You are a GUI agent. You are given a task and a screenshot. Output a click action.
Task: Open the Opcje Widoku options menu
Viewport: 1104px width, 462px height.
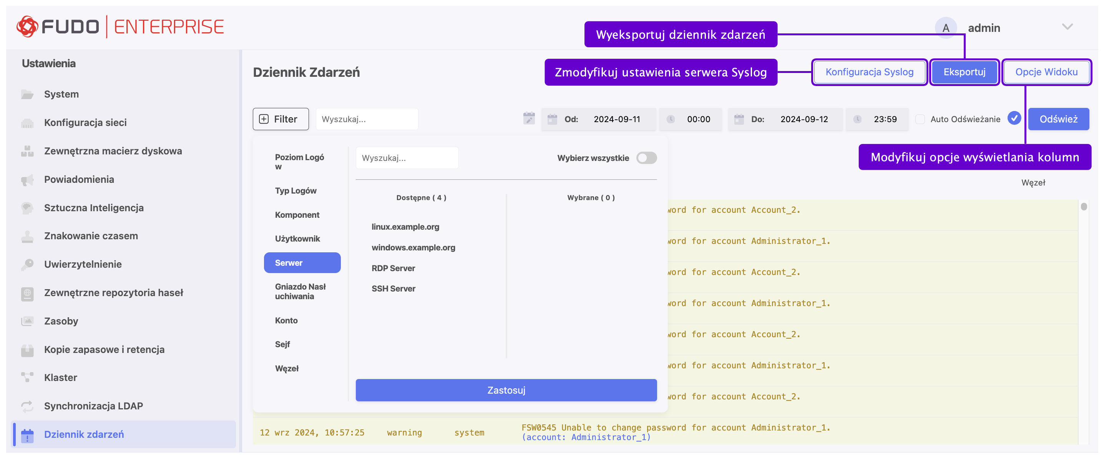tap(1046, 72)
